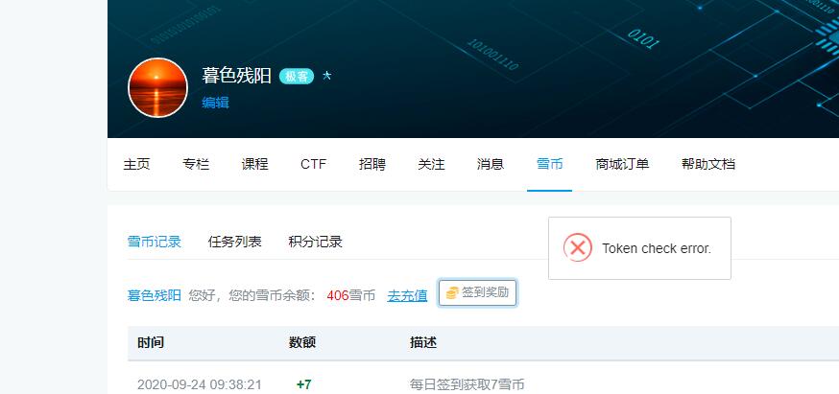Click the 数额 column header

[302, 342]
